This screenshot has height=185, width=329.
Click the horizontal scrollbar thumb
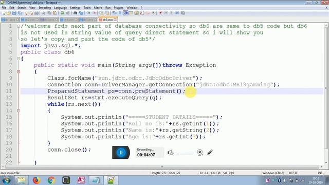pos(162,166)
